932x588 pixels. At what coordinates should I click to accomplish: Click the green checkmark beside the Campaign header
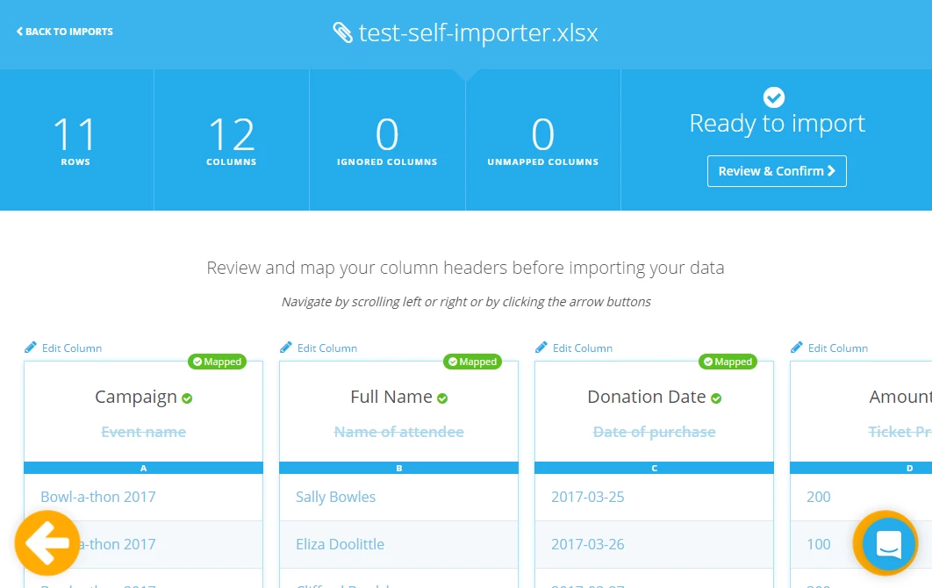point(186,398)
